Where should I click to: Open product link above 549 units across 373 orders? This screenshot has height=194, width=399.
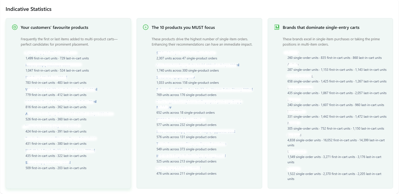pyautogui.click(x=191, y=144)
